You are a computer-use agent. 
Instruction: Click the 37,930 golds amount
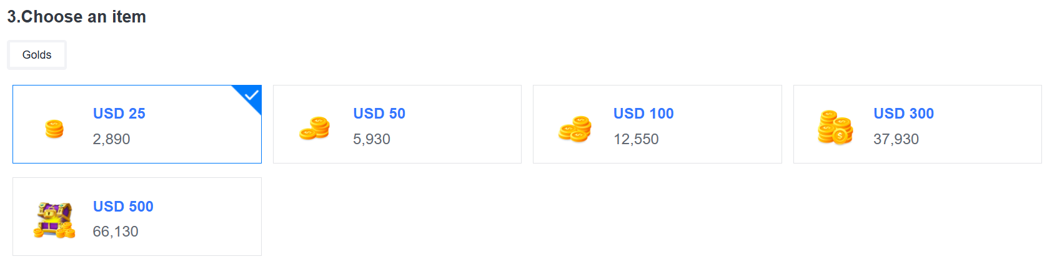click(896, 139)
